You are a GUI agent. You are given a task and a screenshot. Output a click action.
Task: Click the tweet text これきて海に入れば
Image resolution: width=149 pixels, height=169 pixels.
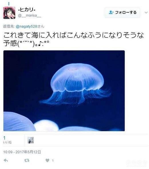(x=35, y=35)
